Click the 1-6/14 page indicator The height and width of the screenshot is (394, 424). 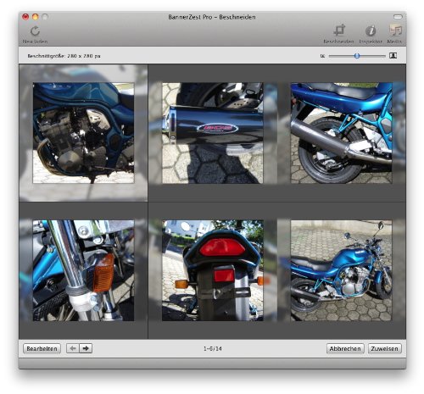tap(213, 349)
